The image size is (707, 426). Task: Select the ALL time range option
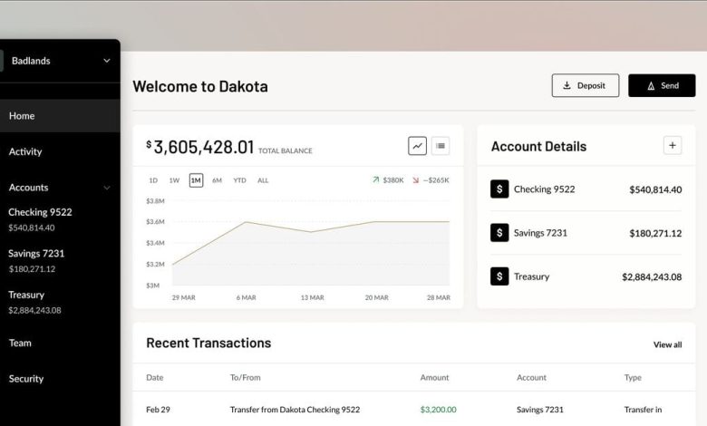263,180
